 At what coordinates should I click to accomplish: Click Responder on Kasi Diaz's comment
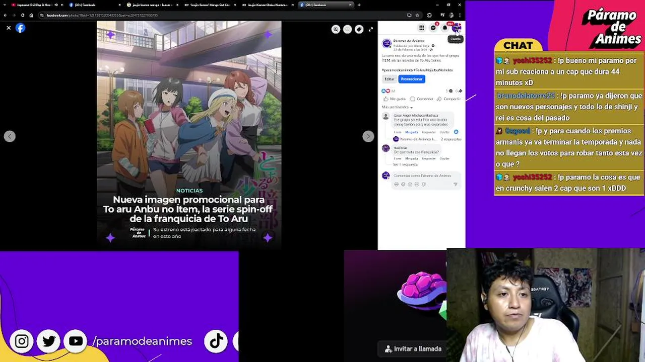[428, 158]
